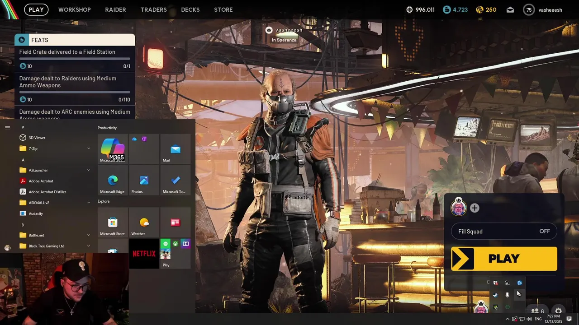This screenshot has width=579, height=325.
Task: Open the Windows notification center
Action: pyautogui.click(x=569, y=319)
